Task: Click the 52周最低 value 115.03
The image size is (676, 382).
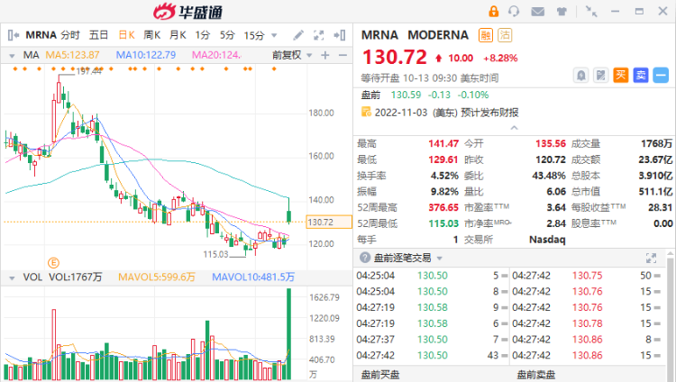Action: click(x=443, y=223)
